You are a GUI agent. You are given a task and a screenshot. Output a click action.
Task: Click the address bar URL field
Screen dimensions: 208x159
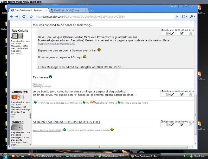[104, 16]
